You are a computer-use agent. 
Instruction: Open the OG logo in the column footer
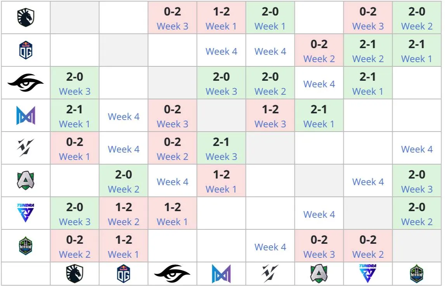click(x=123, y=274)
